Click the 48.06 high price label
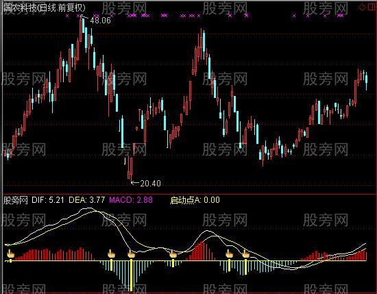The image size is (377, 294). 101,21
